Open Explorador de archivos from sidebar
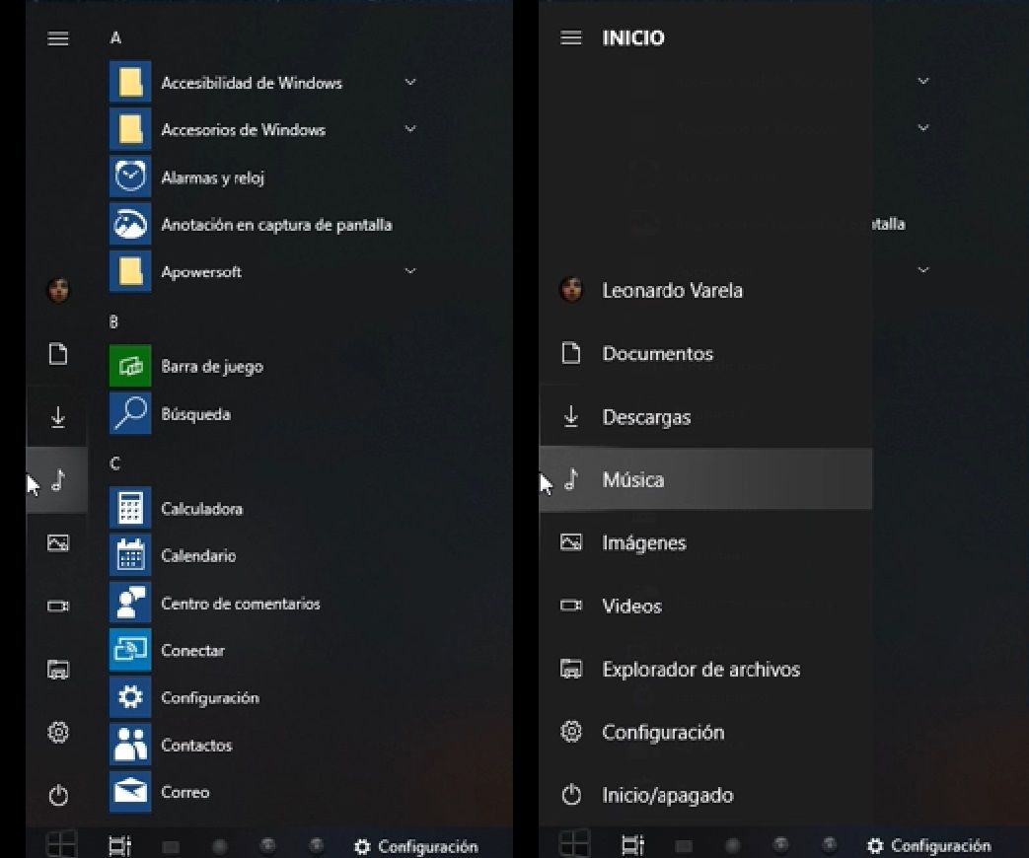This screenshot has width=1029, height=858. point(700,669)
